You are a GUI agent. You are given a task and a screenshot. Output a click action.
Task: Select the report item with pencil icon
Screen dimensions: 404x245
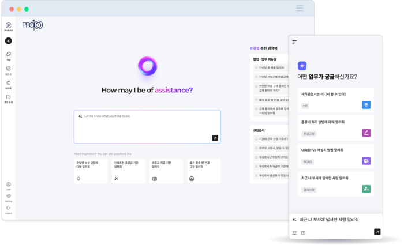coord(8,70)
